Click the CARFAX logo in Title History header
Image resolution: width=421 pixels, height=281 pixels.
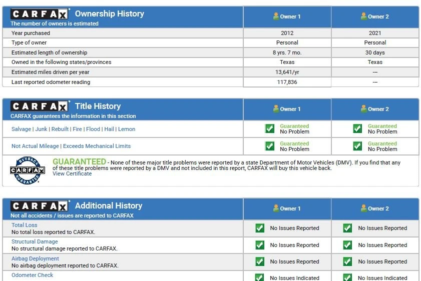(x=39, y=106)
